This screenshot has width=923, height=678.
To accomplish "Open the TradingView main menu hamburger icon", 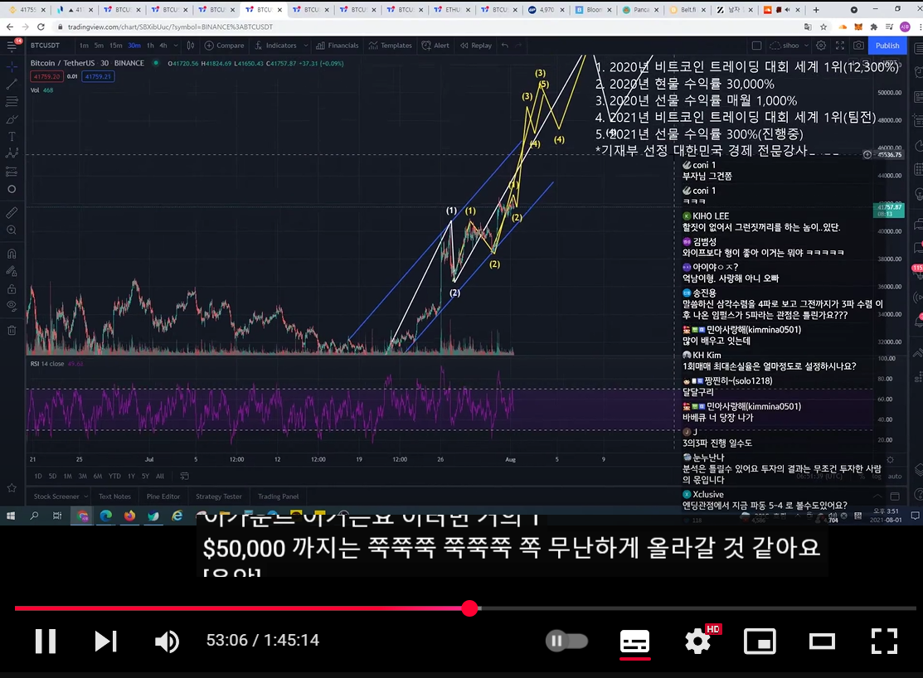I will 12,46.
